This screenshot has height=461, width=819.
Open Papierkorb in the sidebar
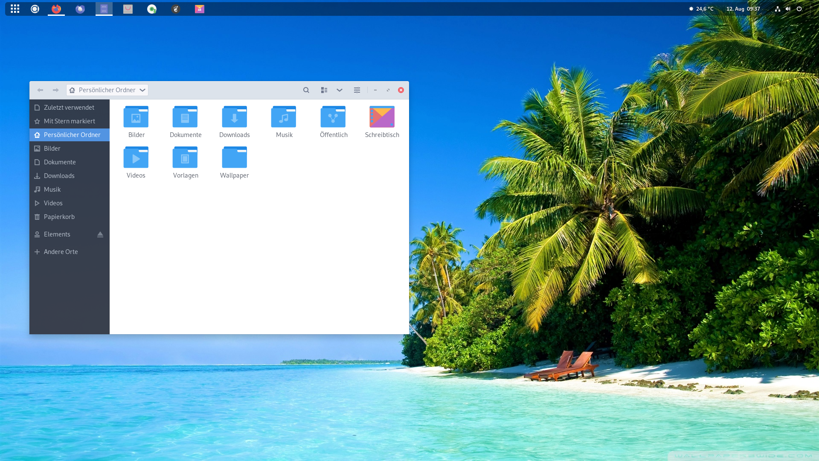tap(59, 217)
